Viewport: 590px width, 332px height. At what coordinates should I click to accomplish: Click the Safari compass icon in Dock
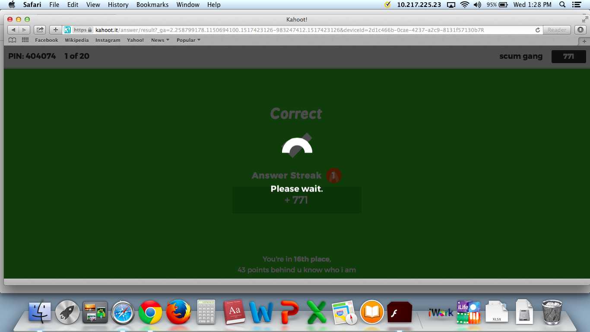123,312
